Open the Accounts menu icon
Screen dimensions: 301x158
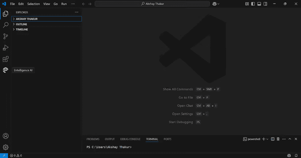(x=5, y=136)
